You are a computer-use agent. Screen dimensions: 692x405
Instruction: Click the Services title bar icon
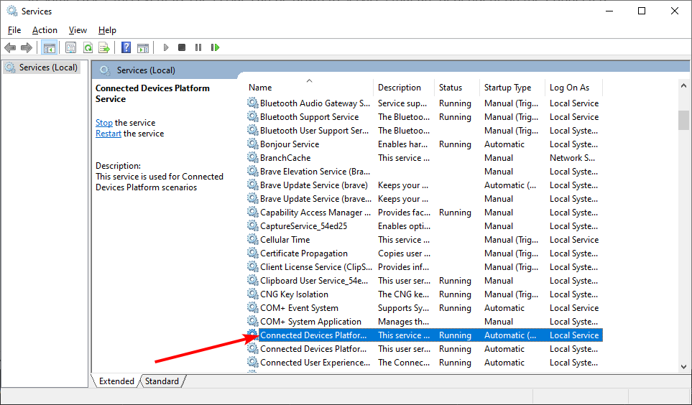click(x=12, y=11)
